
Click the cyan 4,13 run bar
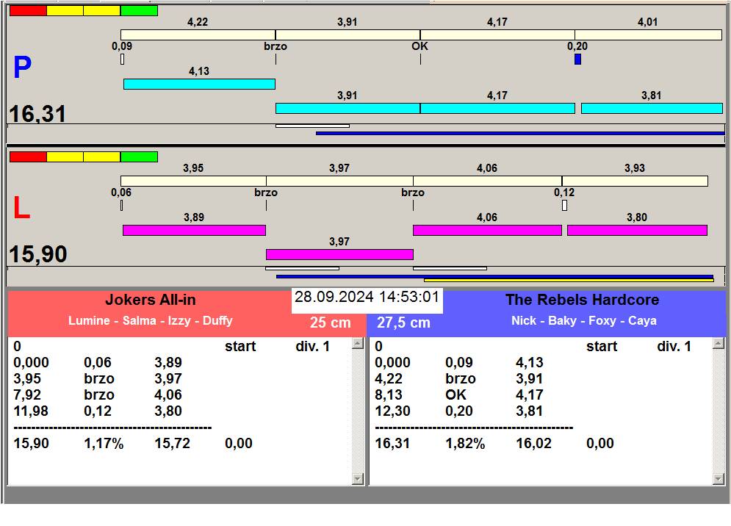tap(199, 84)
